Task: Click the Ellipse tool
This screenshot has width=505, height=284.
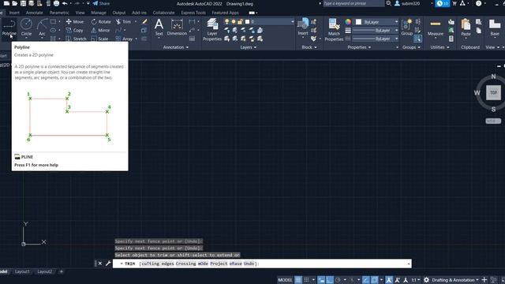Action: [x=53, y=30]
